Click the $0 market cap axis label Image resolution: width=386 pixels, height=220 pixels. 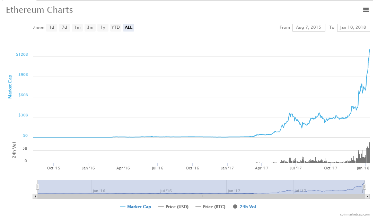point(25,135)
